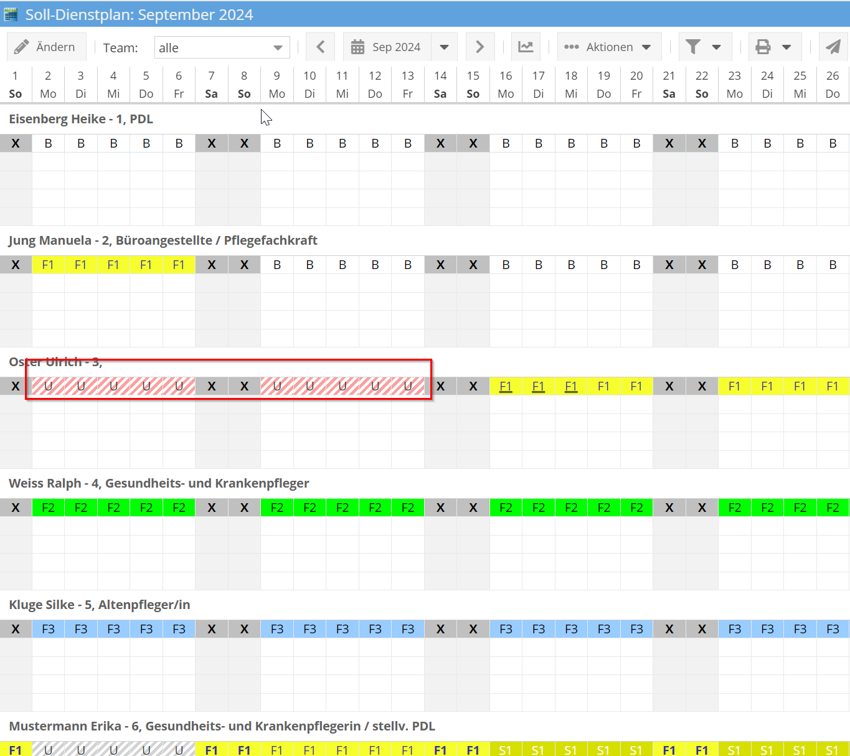Click the paper plane send icon
Screen dimensions: 850x756
coord(833,46)
